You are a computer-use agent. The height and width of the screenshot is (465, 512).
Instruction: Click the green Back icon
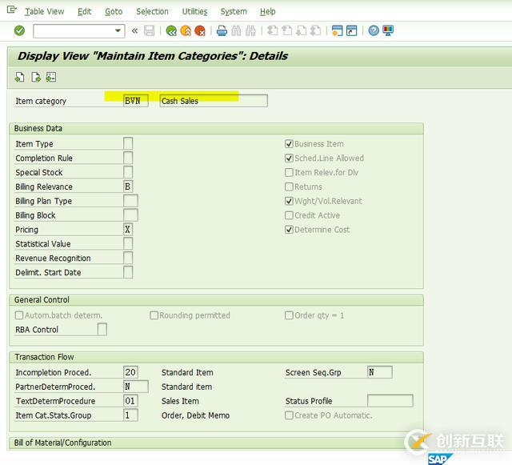171,31
